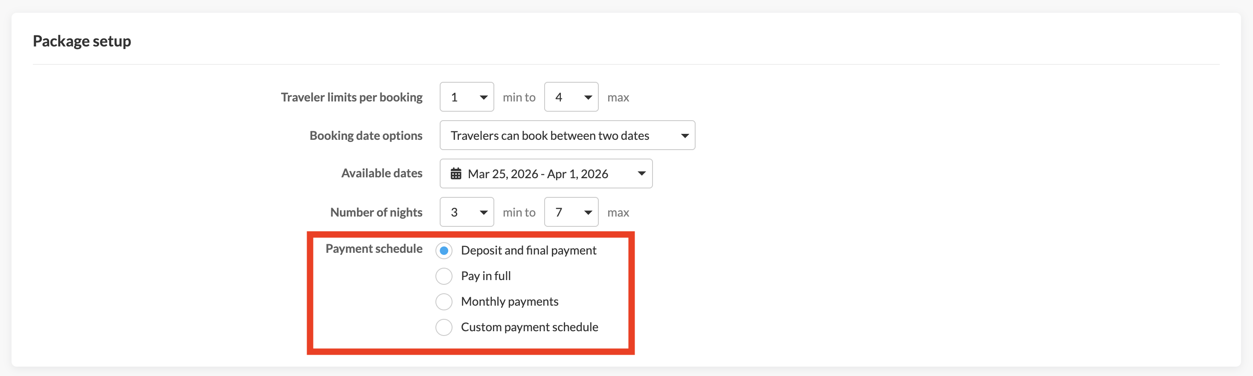Enable the Custom payment schedule option
1253x376 pixels.
coord(444,327)
